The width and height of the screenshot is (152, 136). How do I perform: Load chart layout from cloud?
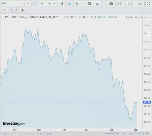click(x=130, y=4)
